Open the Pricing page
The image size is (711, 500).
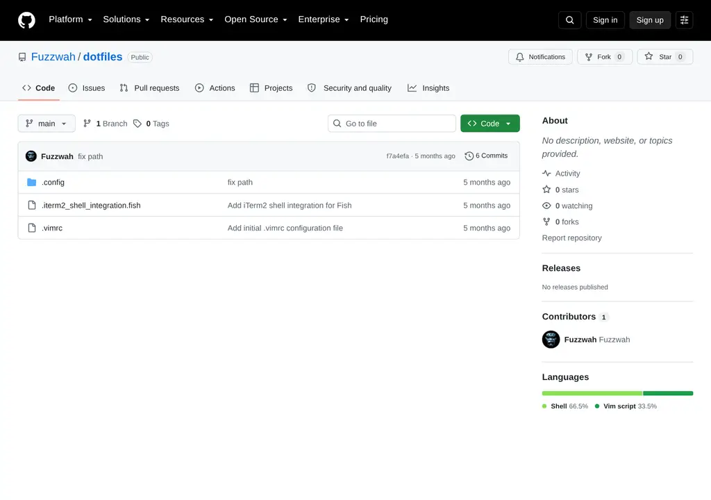click(x=374, y=19)
